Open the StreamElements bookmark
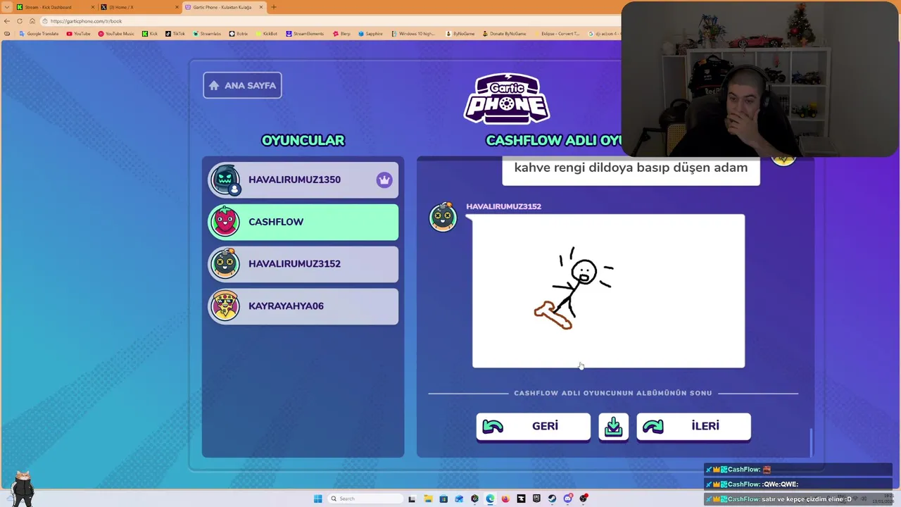Image resolution: width=901 pixels, height=507 pixels. (305, 34)
